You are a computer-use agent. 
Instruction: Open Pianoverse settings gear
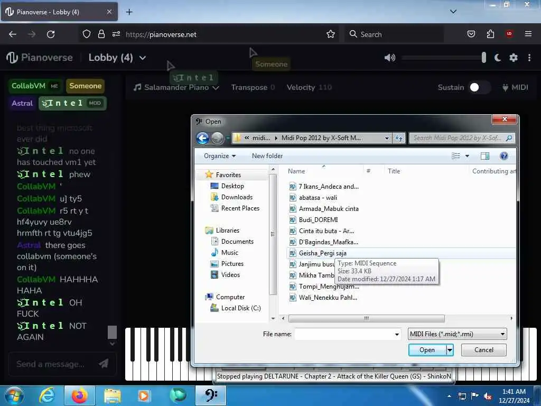[x=514, y=58]
